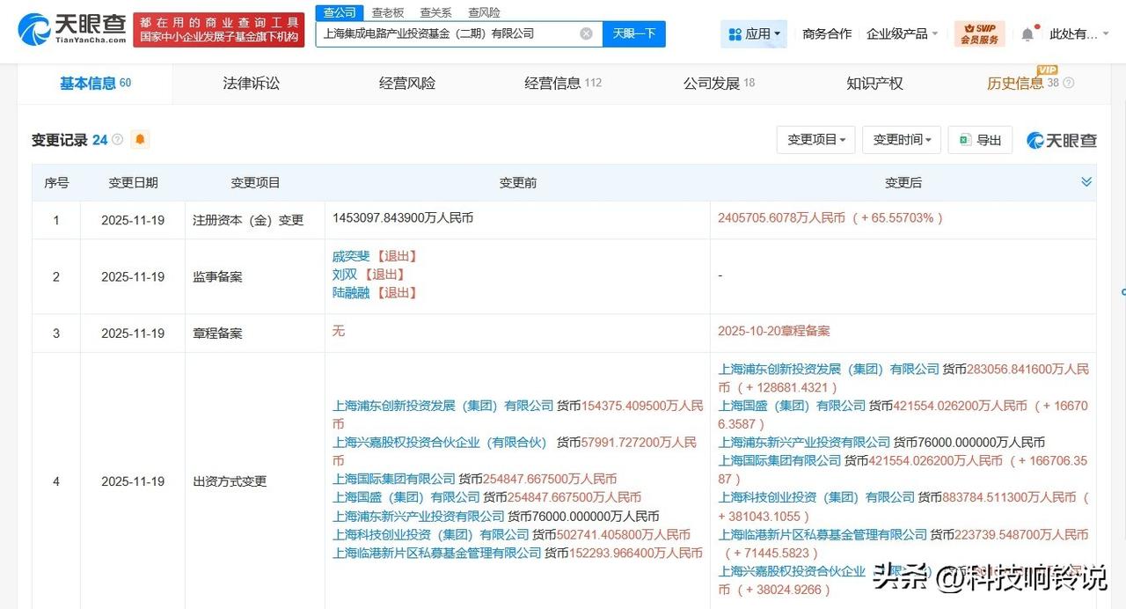Open 上海国盛（集团）有限公司 link in 变更前 column
The image size is (1126, 609).
(x=406, y=498)
